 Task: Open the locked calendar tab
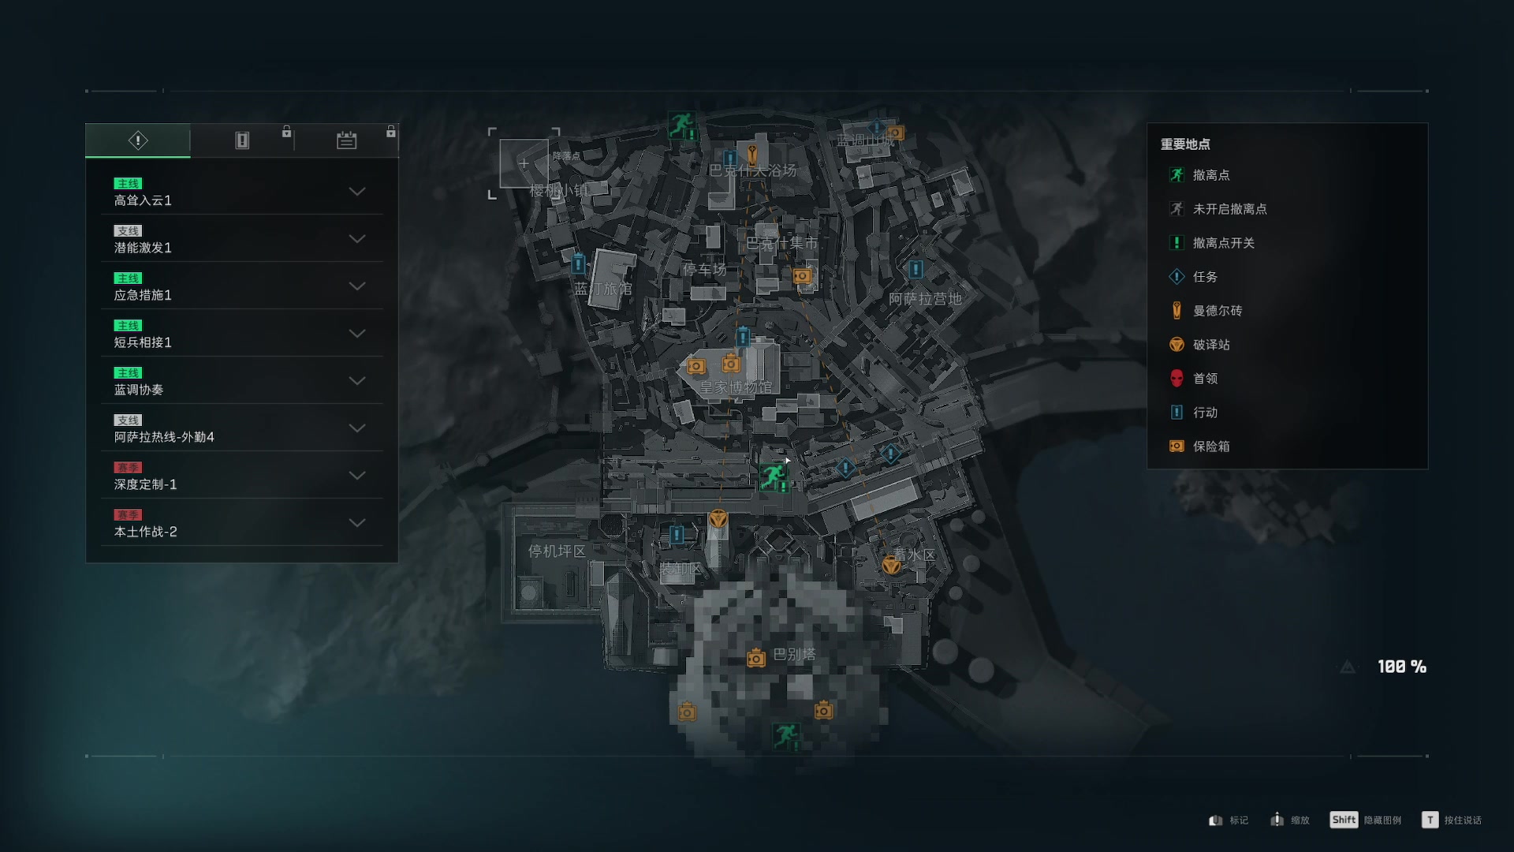click(347, 140)
